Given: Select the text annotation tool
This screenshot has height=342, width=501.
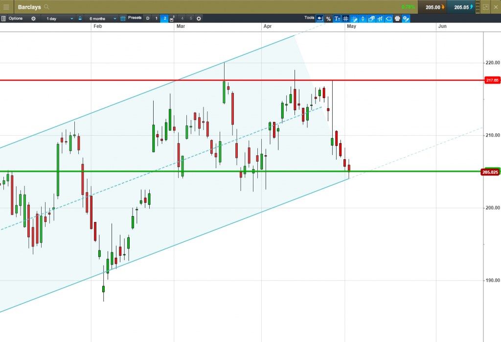Looking at the screenshot, I should 337,19.
